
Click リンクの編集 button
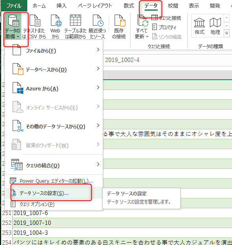click(167, 37)
